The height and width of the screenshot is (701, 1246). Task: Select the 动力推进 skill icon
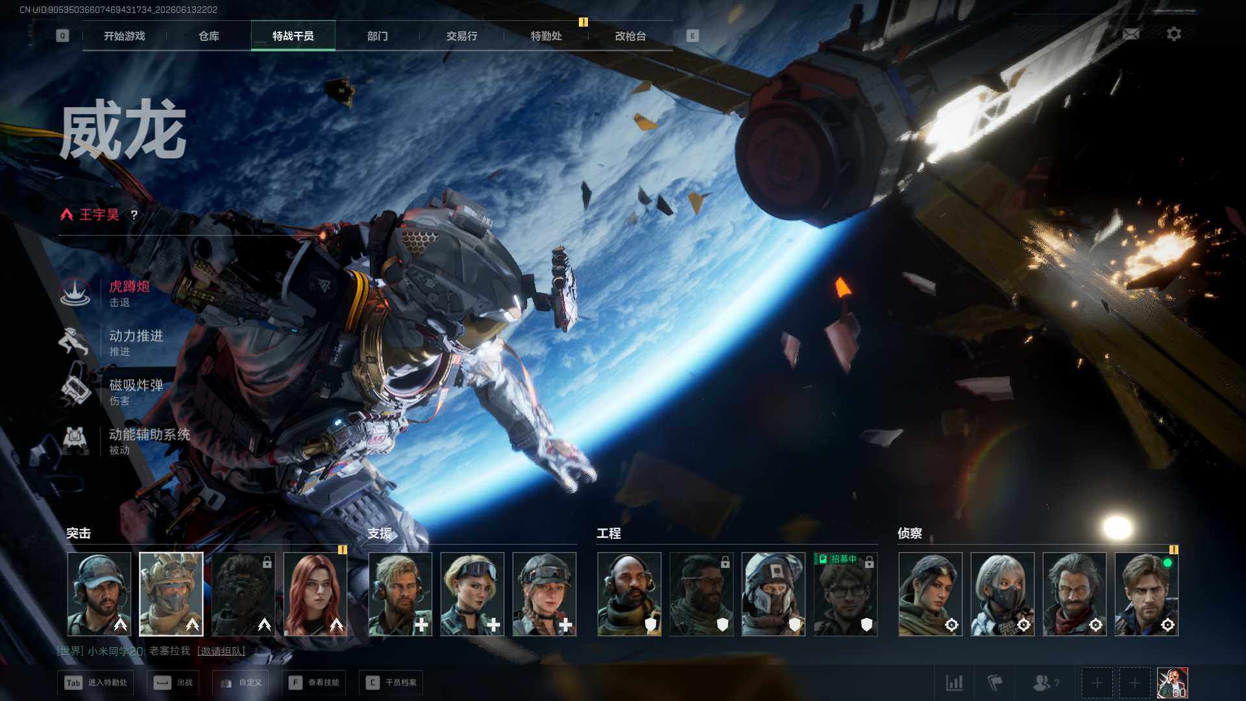tap(75, 342)
